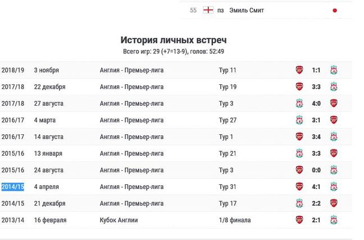Open the 4:0 match score
The width and height of the screenshot is (364, 240).
[316, 103]
